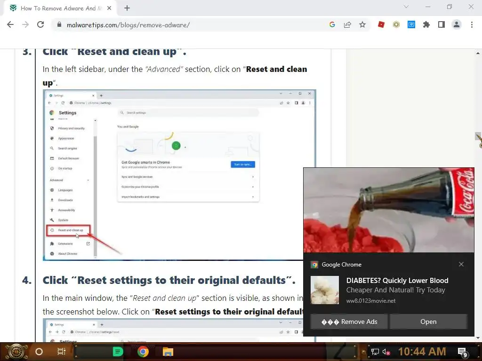This screenshot has height=361, width=482.
Task: Dismiss the Google Chrome notification
Action: [461, 264]
